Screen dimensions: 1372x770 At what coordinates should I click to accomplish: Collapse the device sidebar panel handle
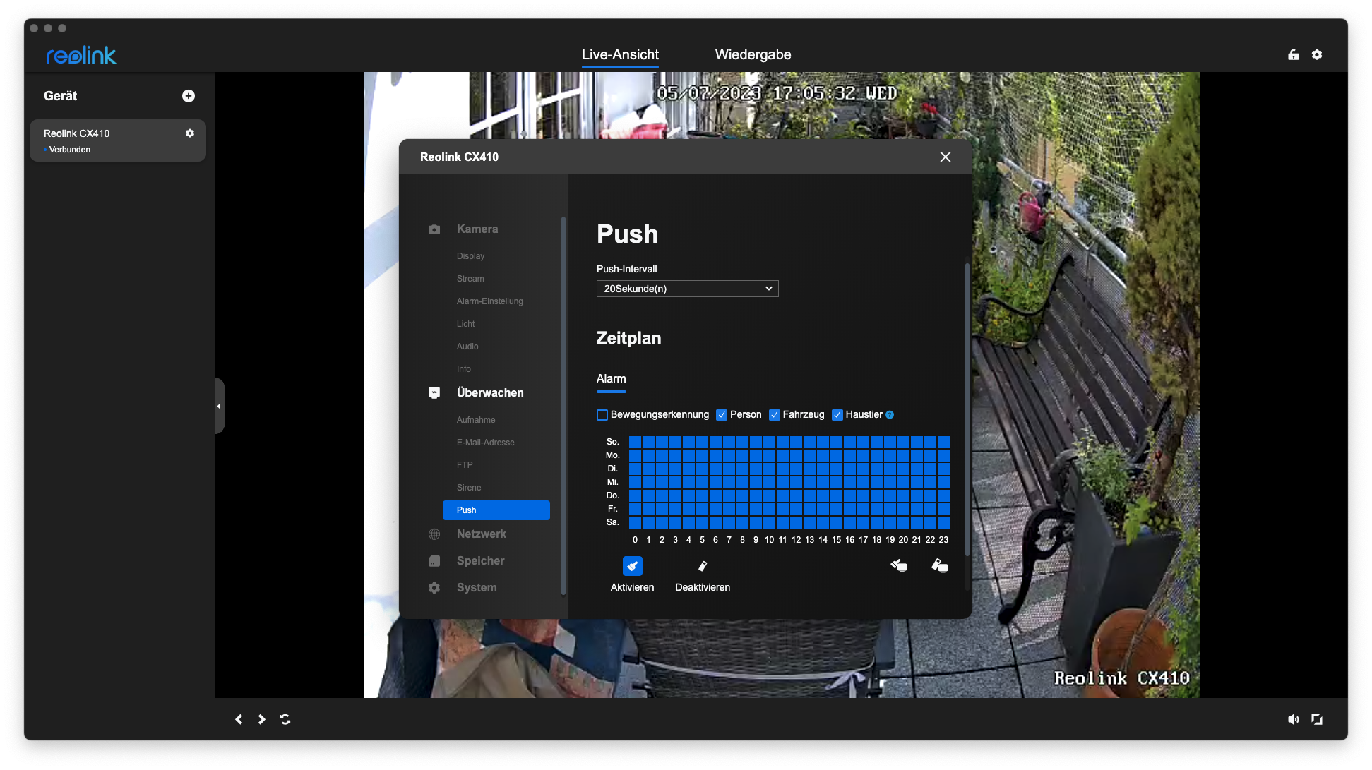click(219, 406)
